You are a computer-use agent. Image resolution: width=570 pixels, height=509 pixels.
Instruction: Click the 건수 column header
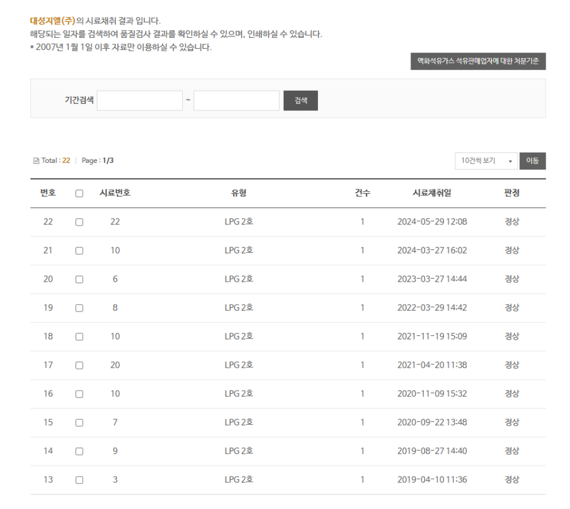362,193
